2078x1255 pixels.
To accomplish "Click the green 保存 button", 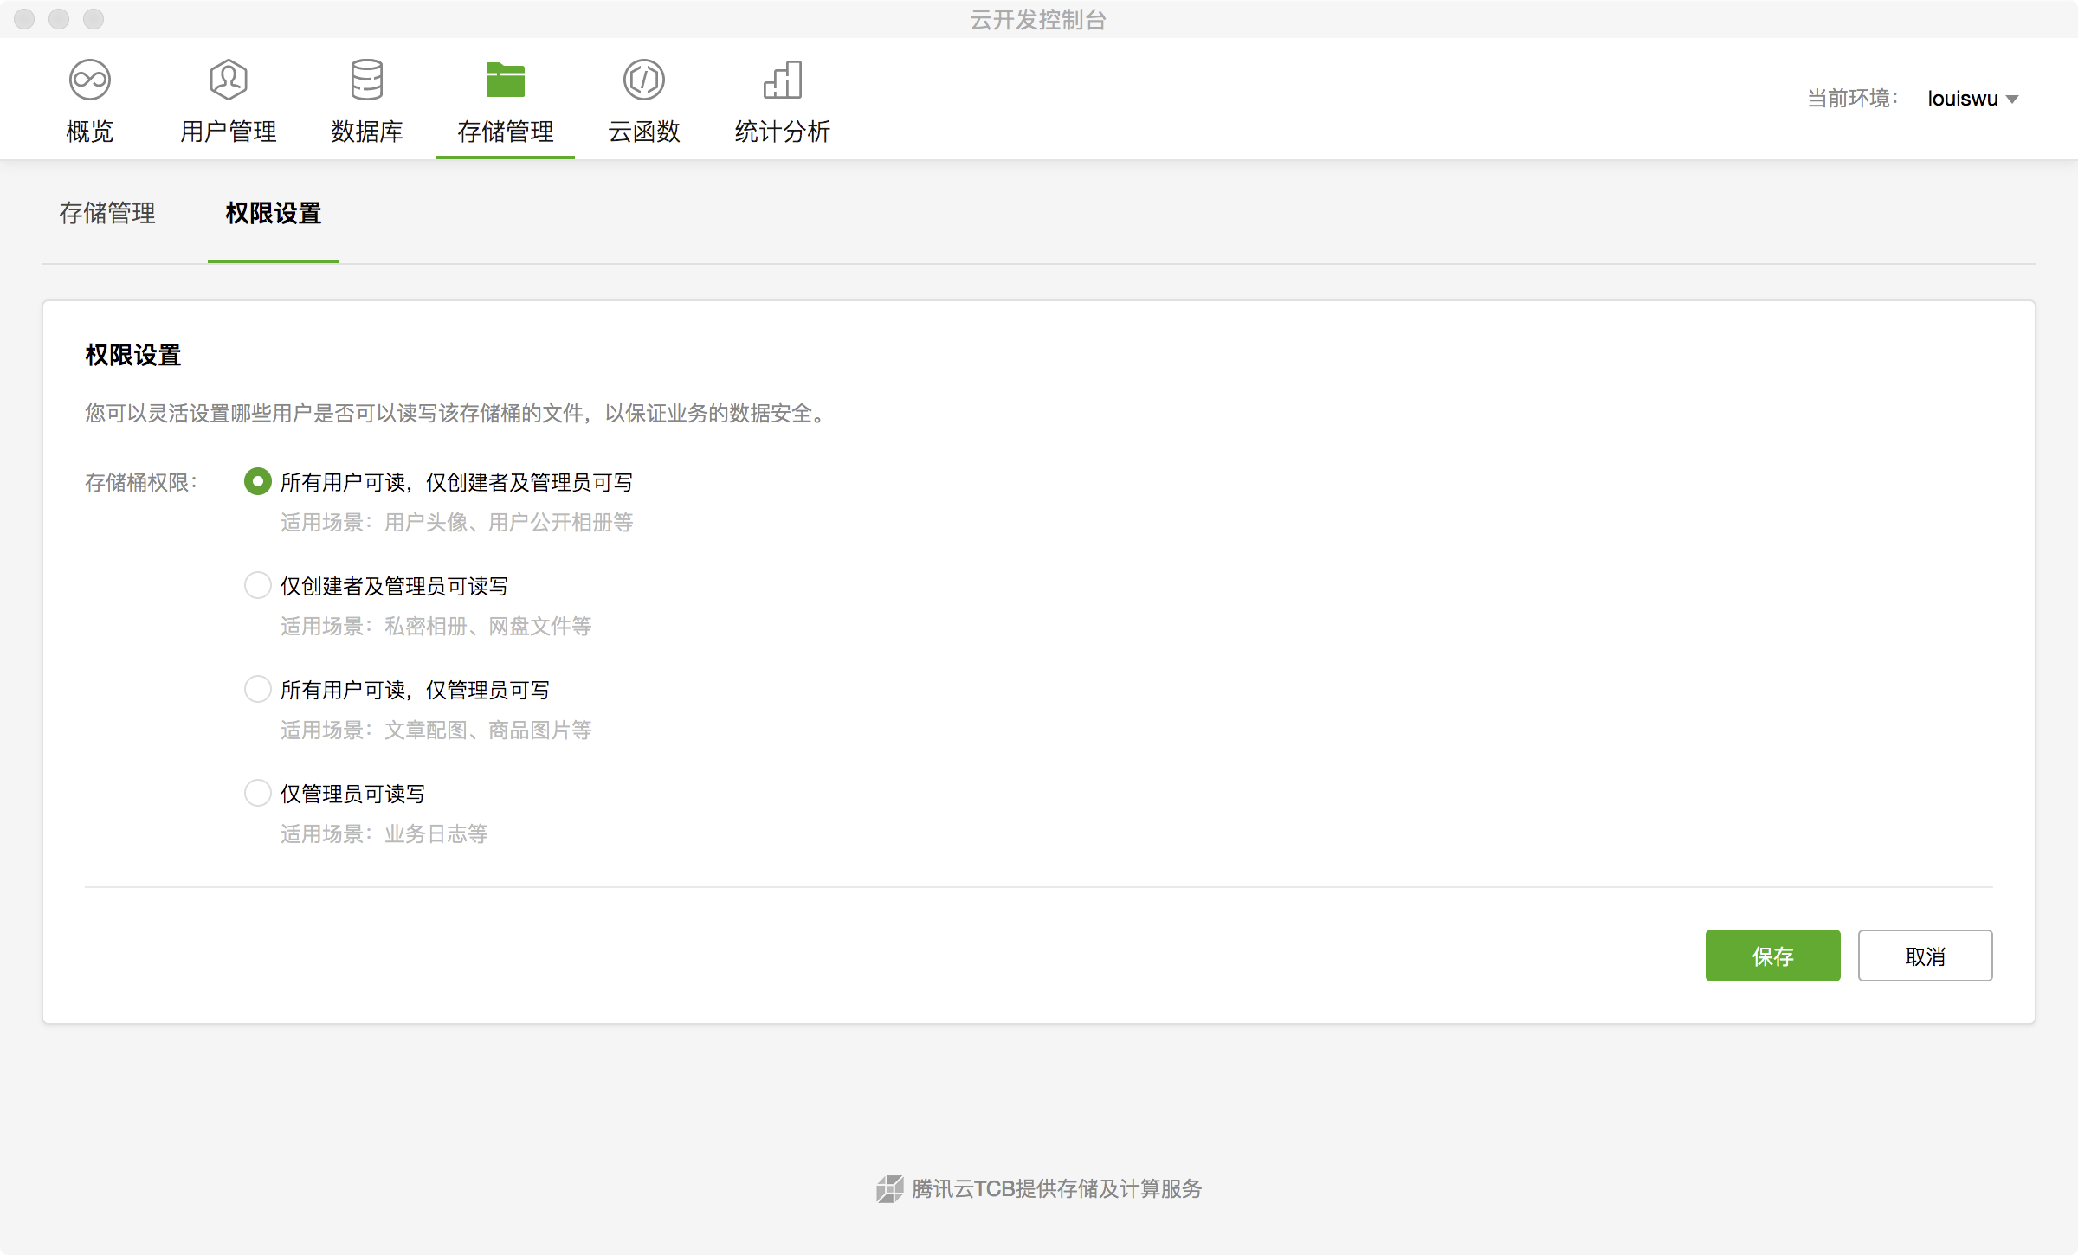I will (x=1772, y=956).
